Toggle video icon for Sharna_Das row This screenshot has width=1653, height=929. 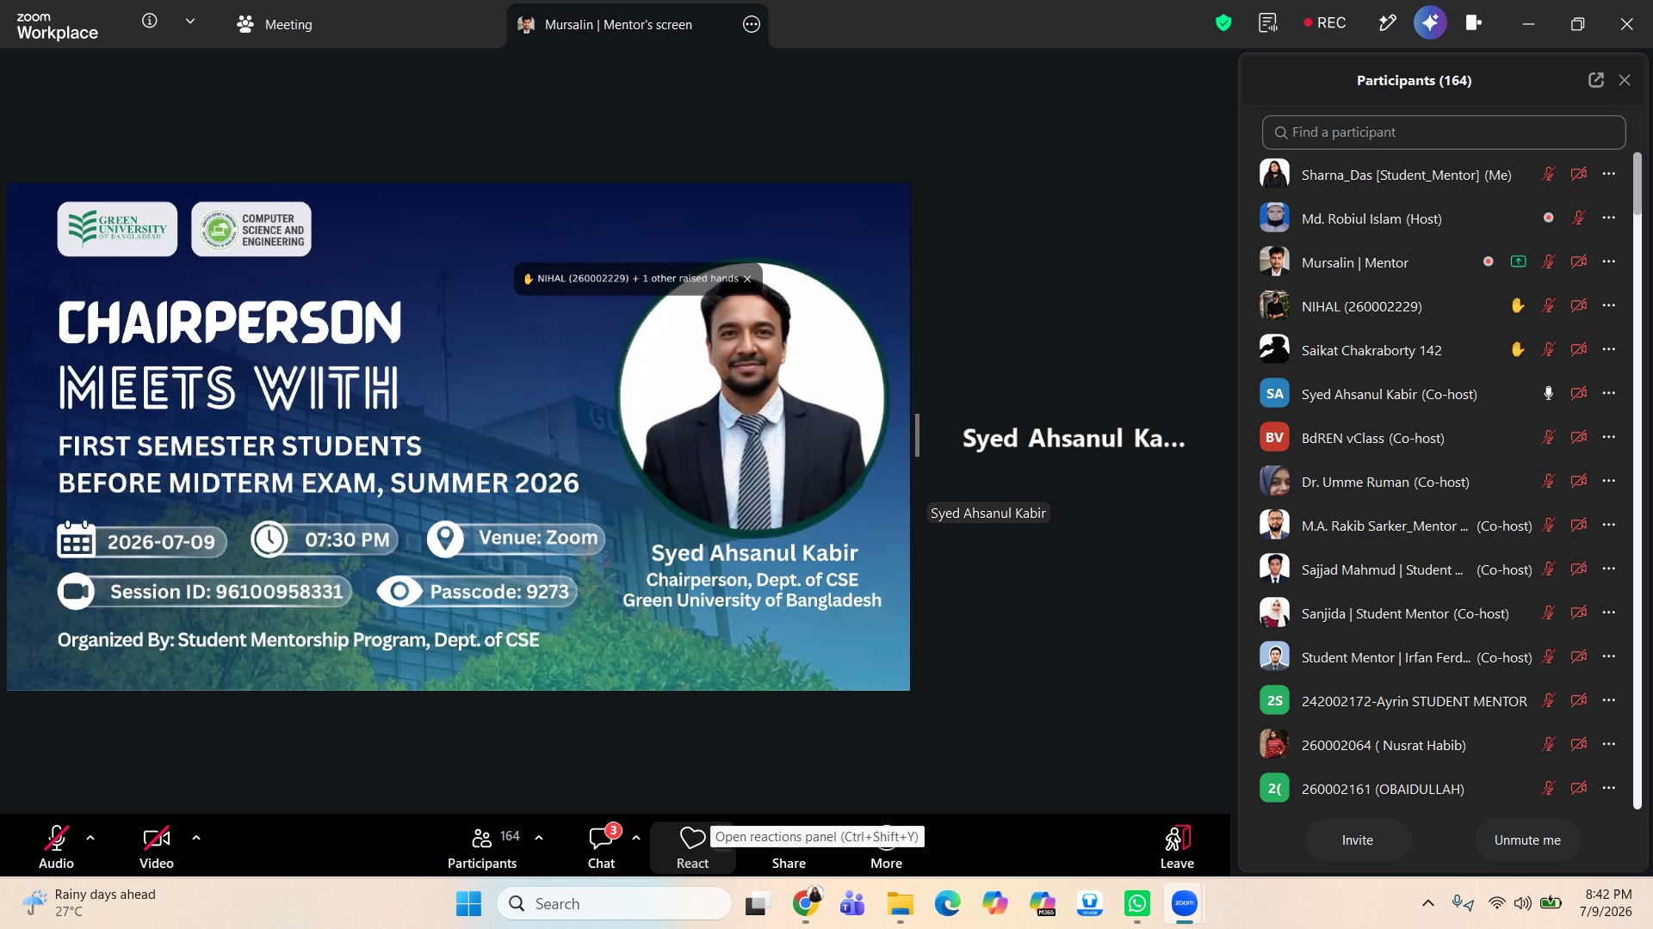[x=1578, y=175]
